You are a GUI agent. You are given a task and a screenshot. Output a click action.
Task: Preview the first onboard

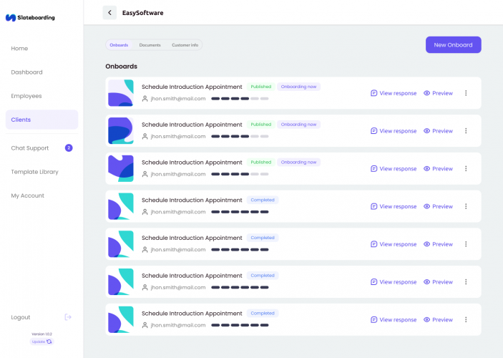point(438,93)
